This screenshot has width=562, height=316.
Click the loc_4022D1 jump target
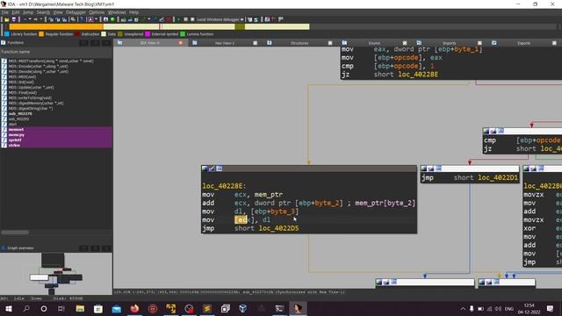point(498,177)
